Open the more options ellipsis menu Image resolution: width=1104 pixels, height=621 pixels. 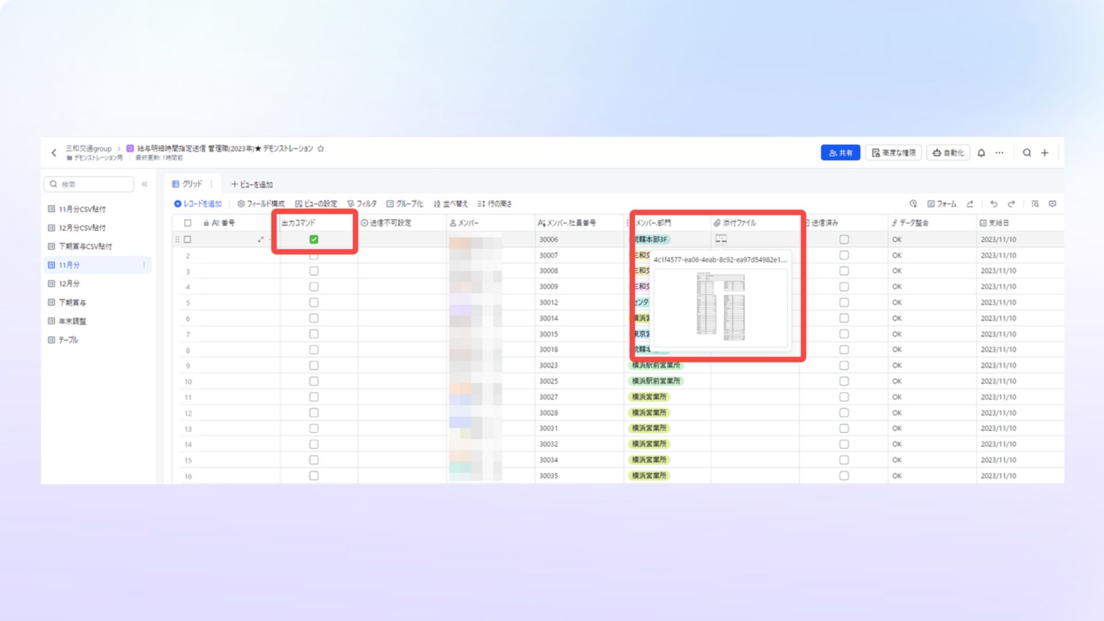(999, 153)
